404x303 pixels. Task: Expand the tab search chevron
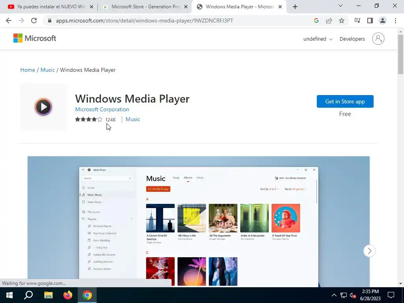pyautogui.click(x=340, y=6)
